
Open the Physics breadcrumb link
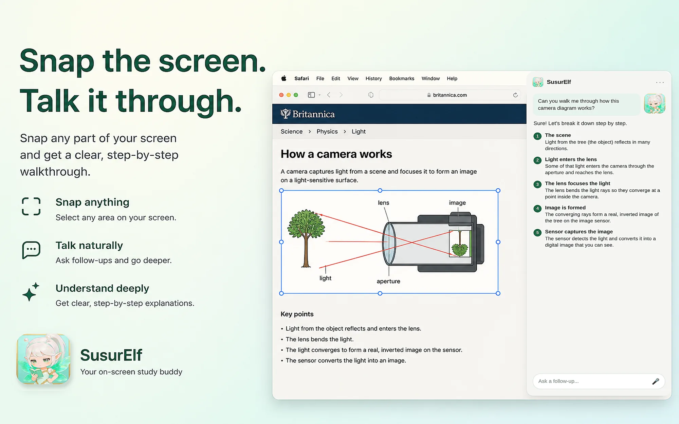(x=327, y=132)
